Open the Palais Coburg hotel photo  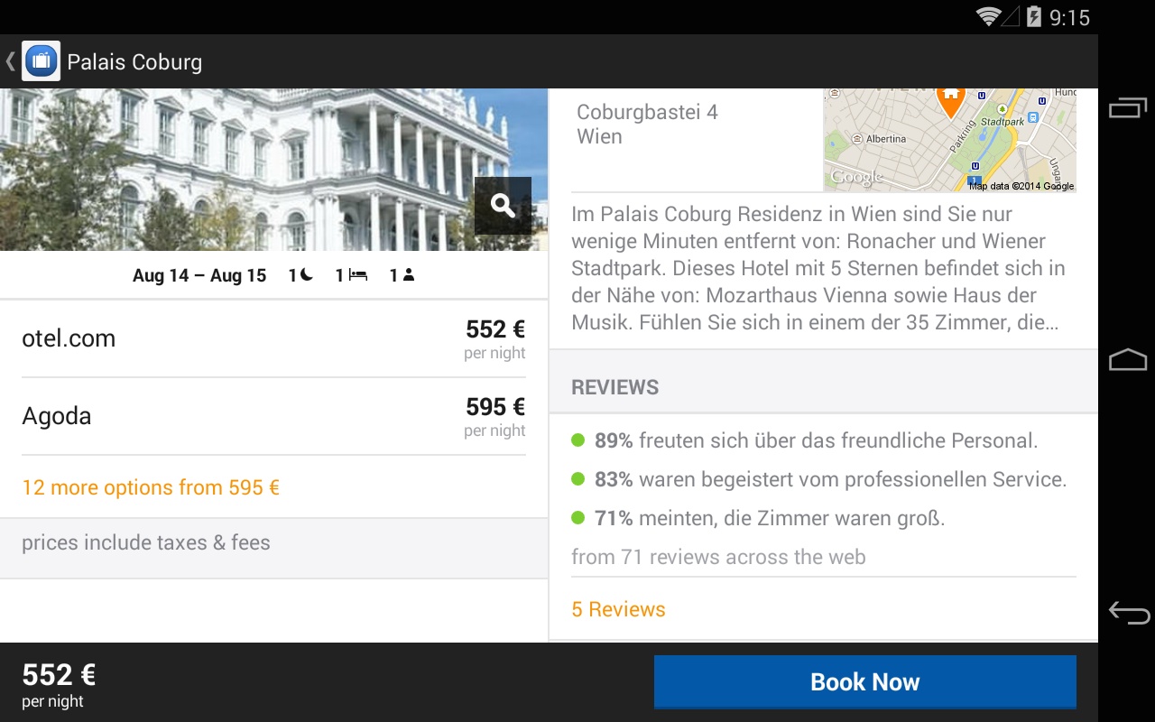coord(235,167)
